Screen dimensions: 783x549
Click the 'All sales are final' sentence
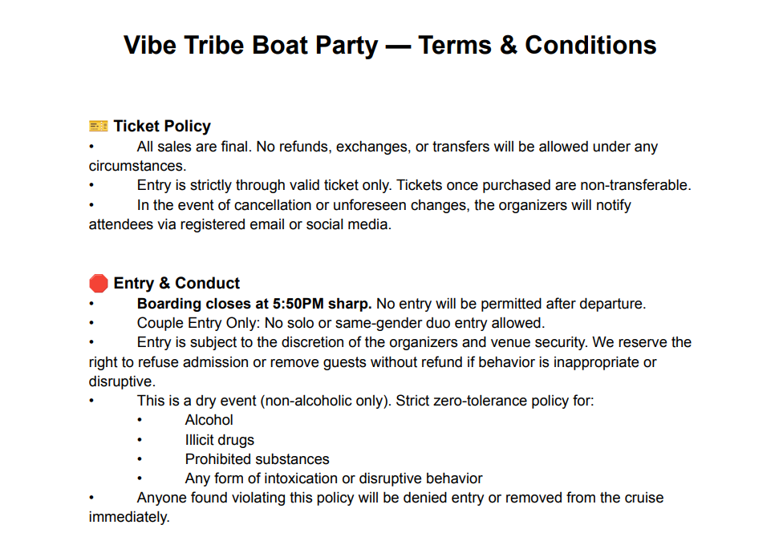point(195,147)
